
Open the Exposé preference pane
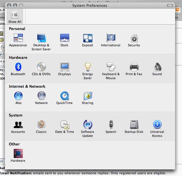point(88,40)
